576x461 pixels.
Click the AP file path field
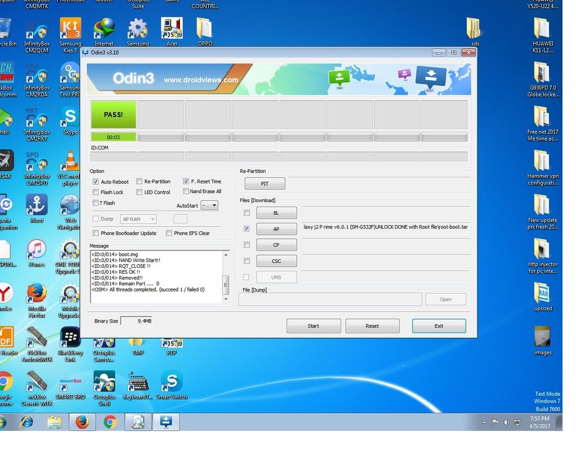coord(386,229)
